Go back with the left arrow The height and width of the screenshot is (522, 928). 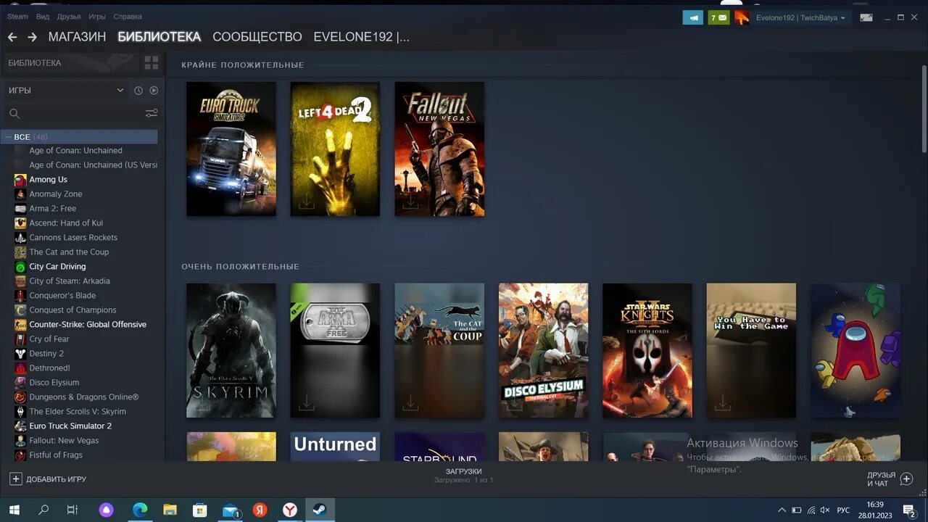(x=12, y=37)
